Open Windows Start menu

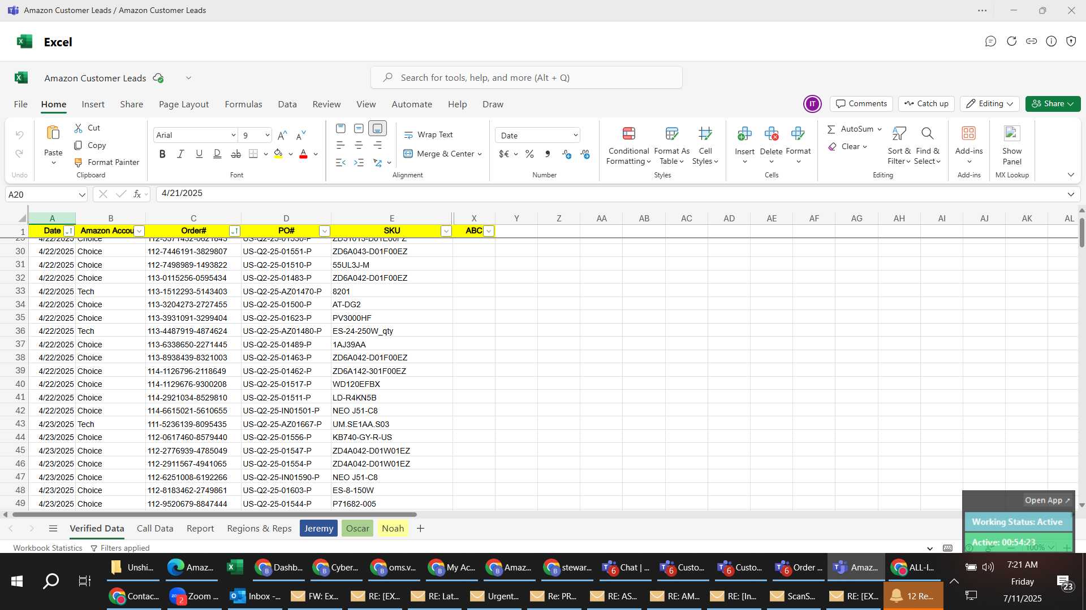click(x=16, y=581)
